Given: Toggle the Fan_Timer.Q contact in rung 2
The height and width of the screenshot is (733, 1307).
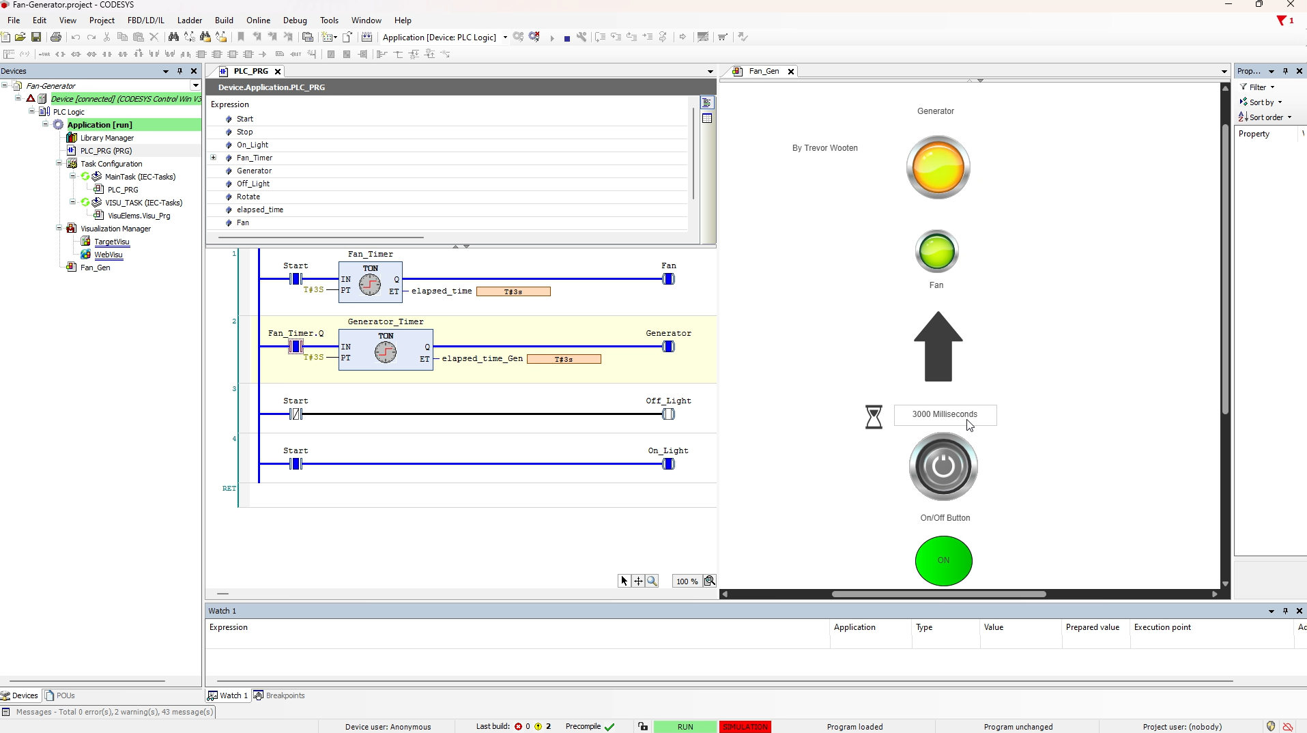Looking at the screenshot, I should tap(296, 346).
